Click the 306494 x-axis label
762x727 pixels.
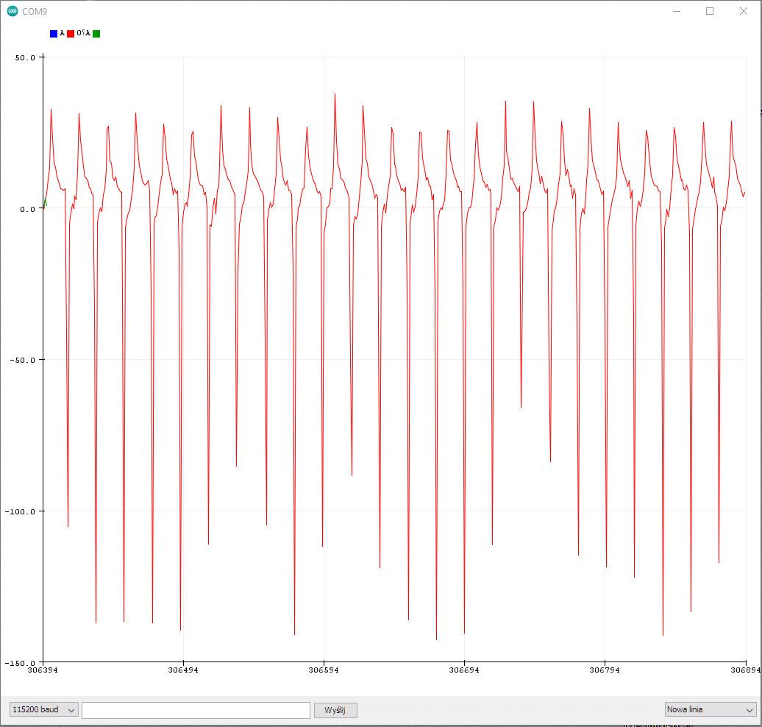point(183,670)
